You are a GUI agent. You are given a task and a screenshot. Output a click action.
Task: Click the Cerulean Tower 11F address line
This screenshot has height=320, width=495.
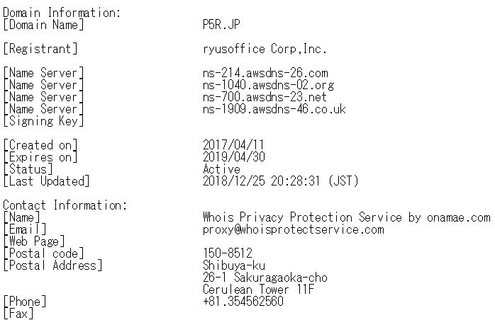[x=259, y=290]
